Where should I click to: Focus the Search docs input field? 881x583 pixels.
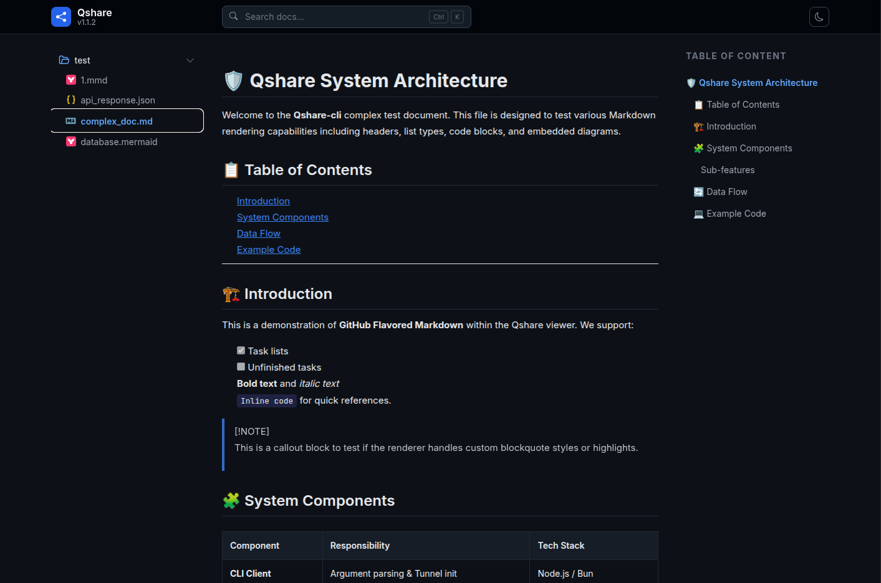pyautogui.click(x=347, y=17)
